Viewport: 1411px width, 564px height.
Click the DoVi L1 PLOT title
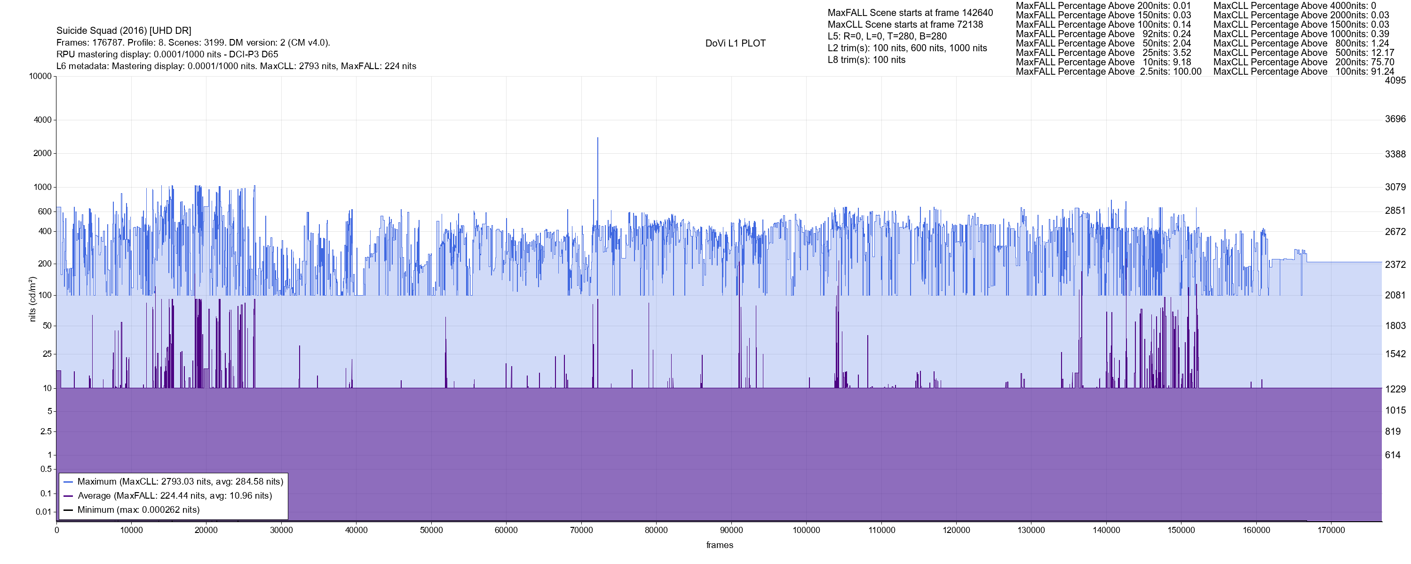pos(735,43)
